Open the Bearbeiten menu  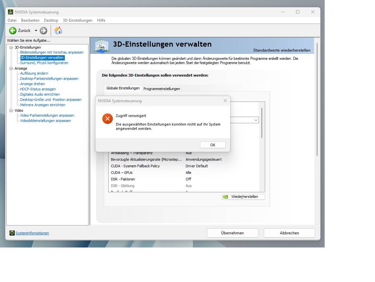pyautogui.click(x=30, y=20)
